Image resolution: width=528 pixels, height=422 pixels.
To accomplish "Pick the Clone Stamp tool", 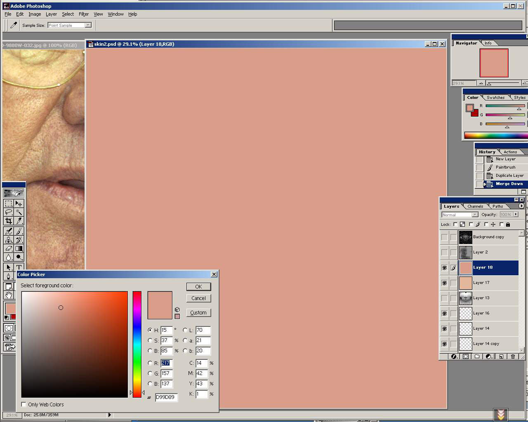I will [x=9, y=240].
